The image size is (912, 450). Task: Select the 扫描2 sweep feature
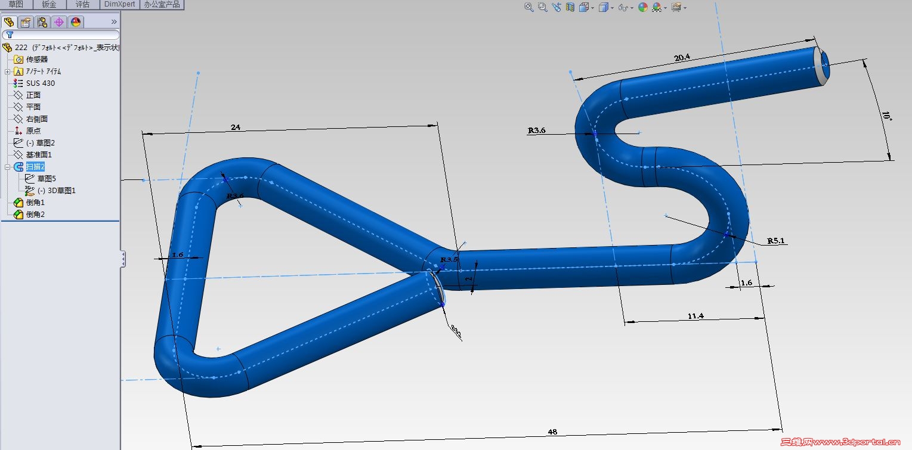tap(29, 167)
